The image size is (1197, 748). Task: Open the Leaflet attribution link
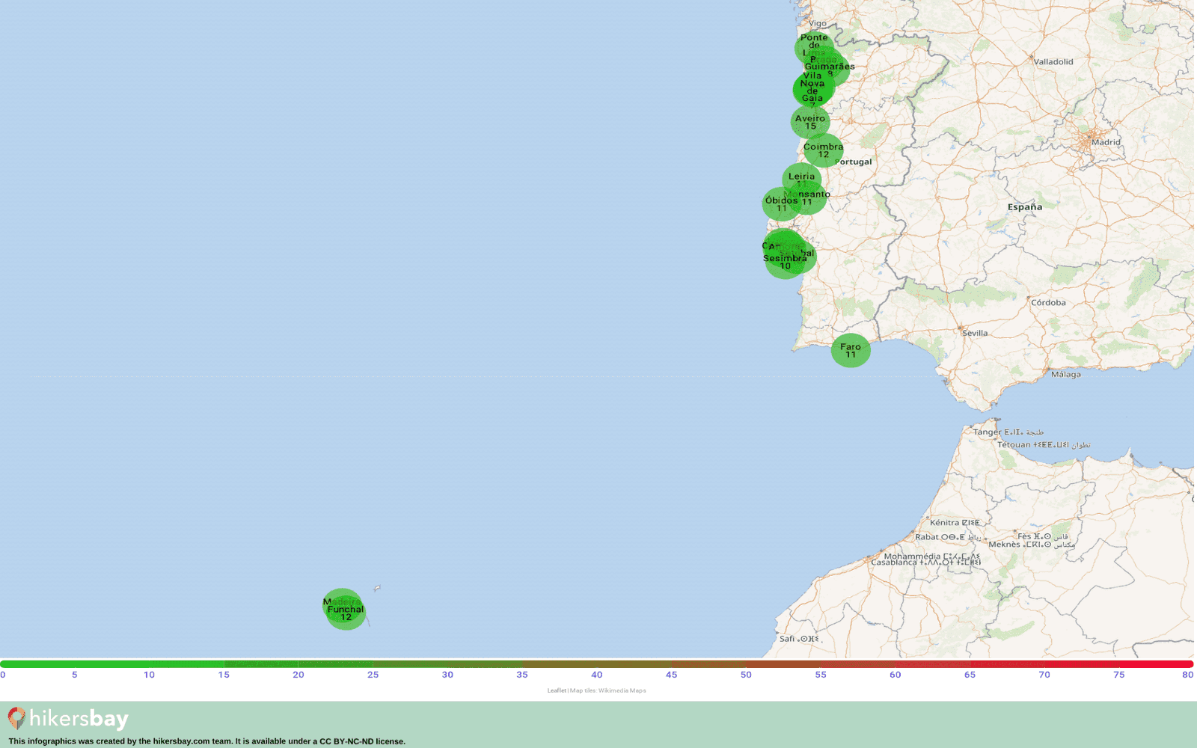pyautogui.click(x=556, y=690)
